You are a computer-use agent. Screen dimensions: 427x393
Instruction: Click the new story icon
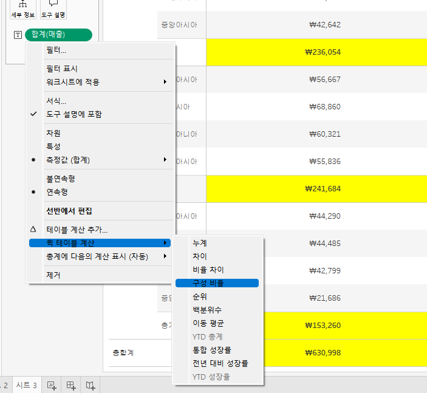point(91,385)
